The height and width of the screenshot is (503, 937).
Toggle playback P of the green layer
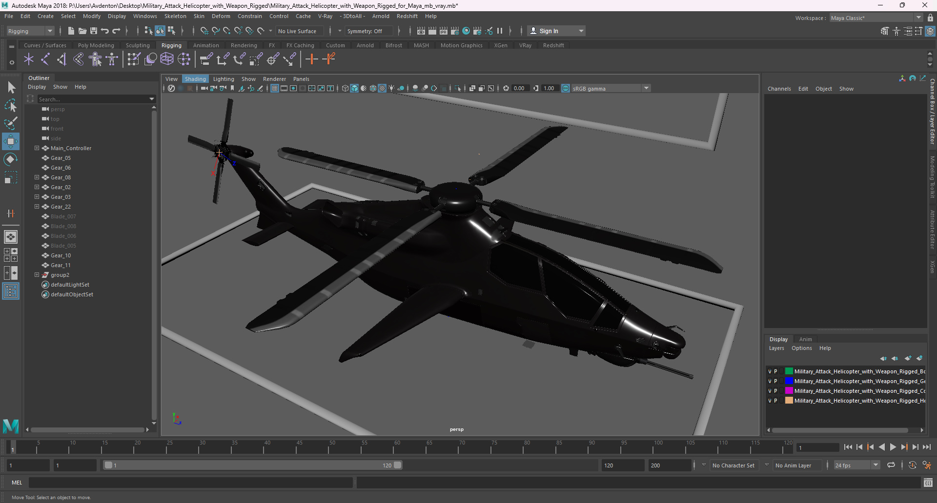point(775,371)
